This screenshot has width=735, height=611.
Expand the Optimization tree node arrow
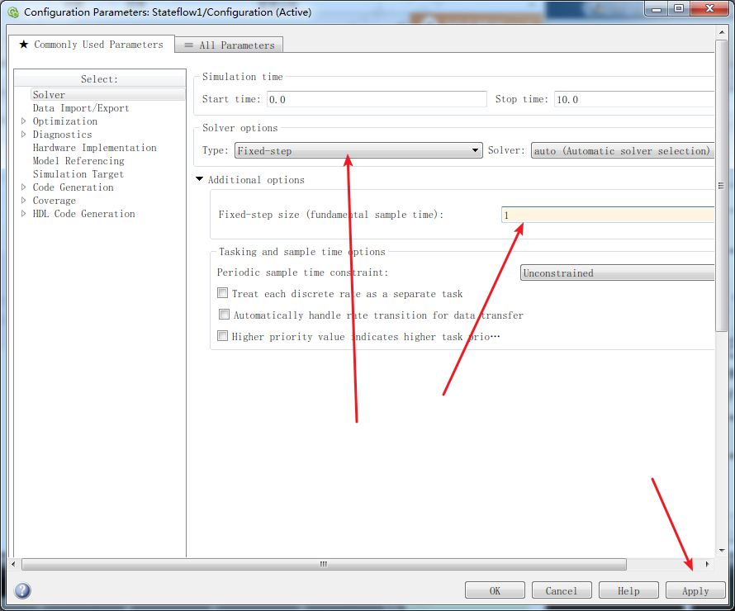click(x=23, y=121)
